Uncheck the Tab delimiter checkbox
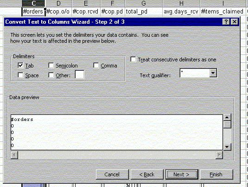The width and height of the screenshot is (248, 187). (x=20, y=65)
